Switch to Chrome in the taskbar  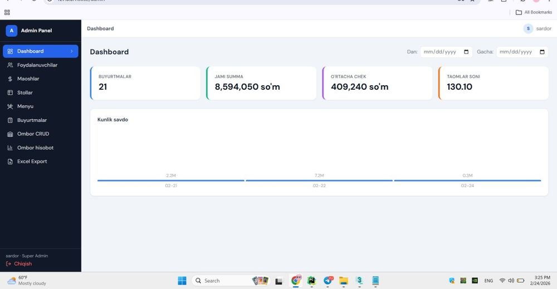(296, 281)
